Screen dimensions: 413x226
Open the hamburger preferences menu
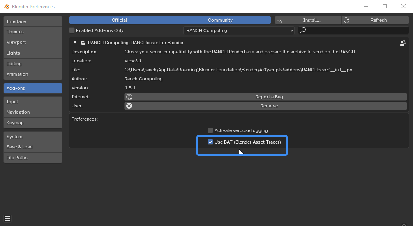point(7,219)
